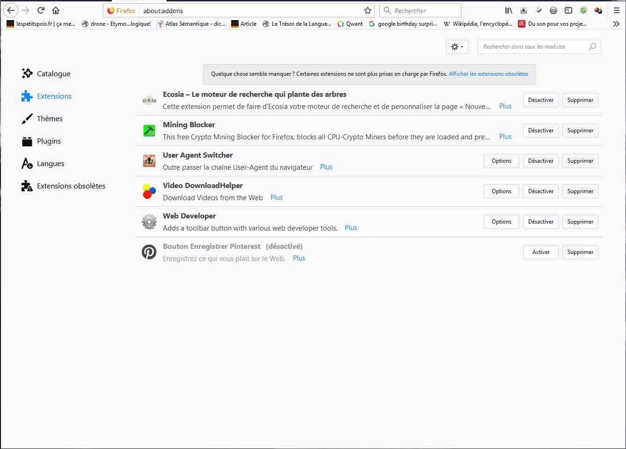
Task: Open the Plugins category
Action: pyautogui.click(x=49, y=141)
